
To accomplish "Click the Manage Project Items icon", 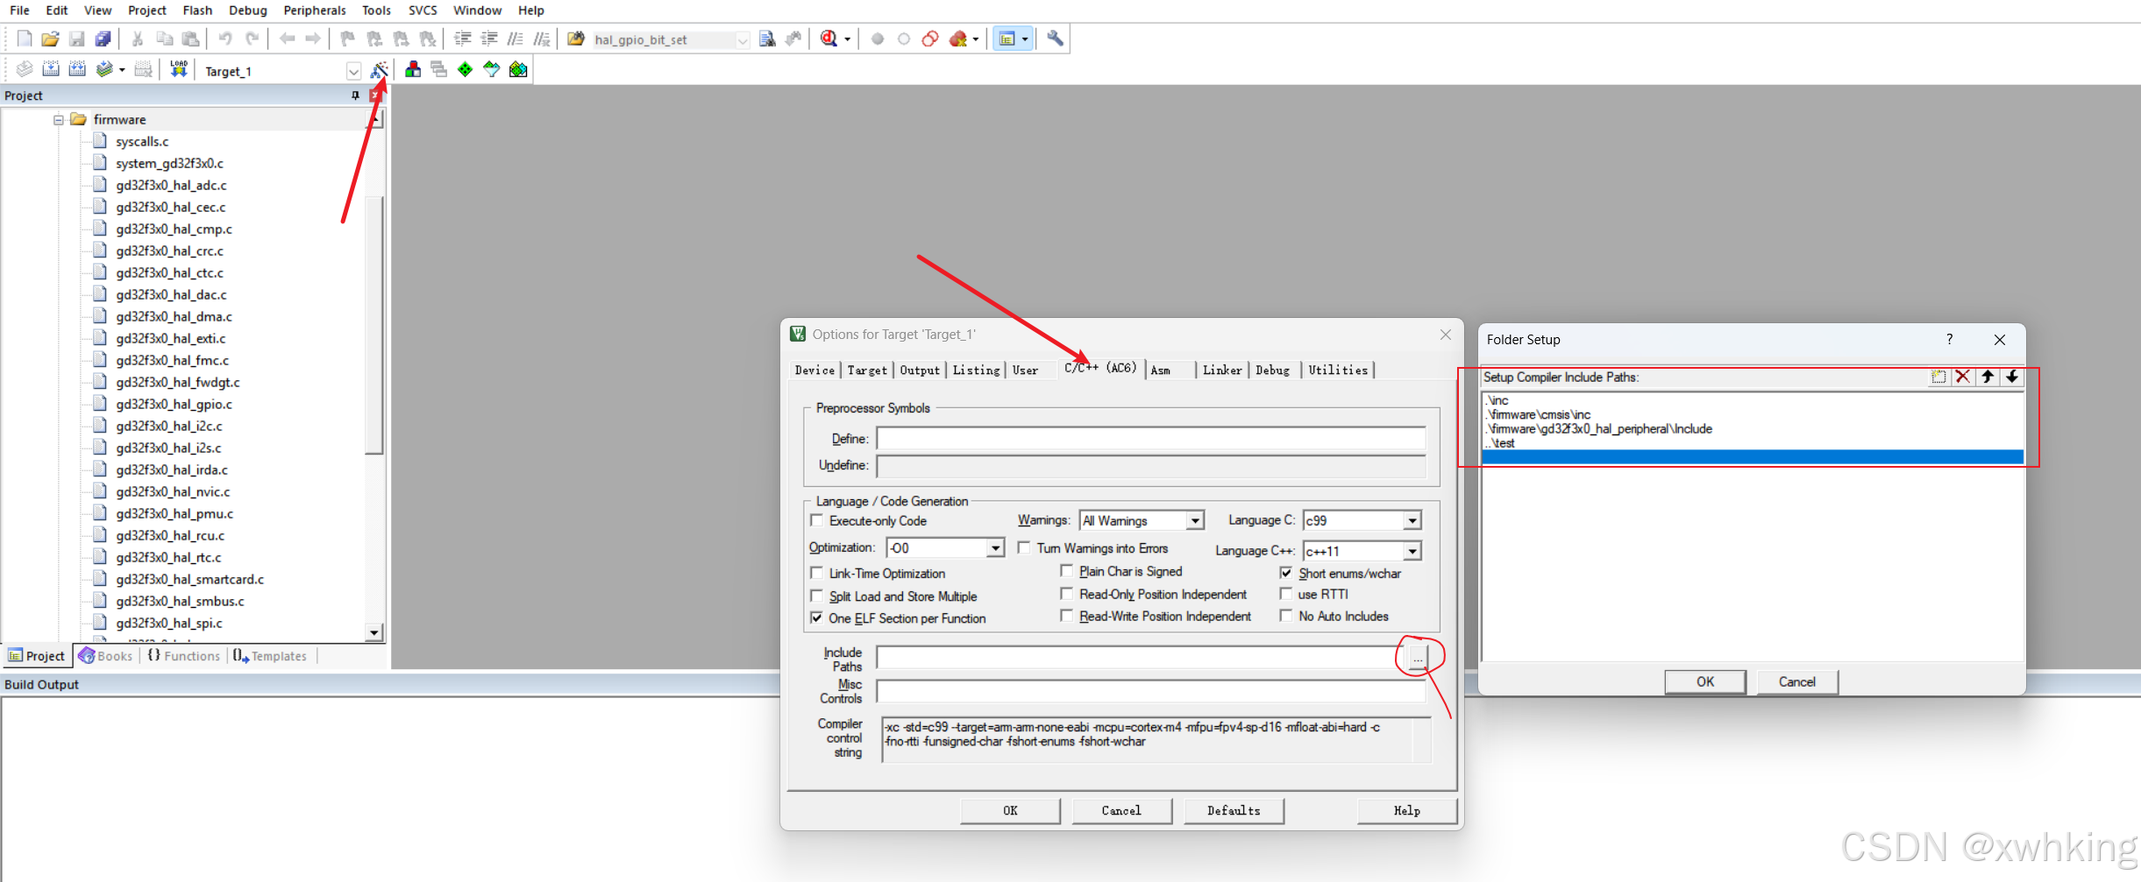I will point(412,69).
